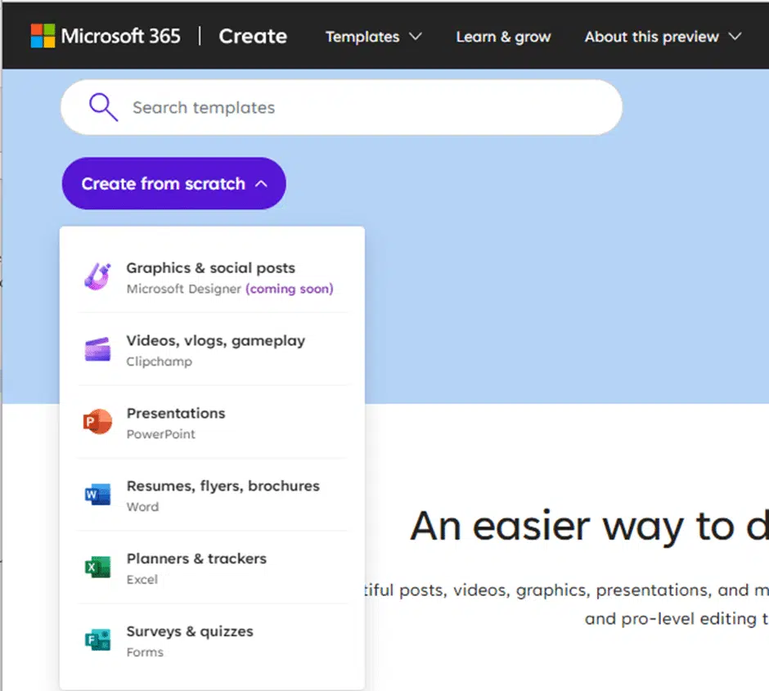Open the Templates dropdown menu
Screen dimensions: 769x691
374,37
